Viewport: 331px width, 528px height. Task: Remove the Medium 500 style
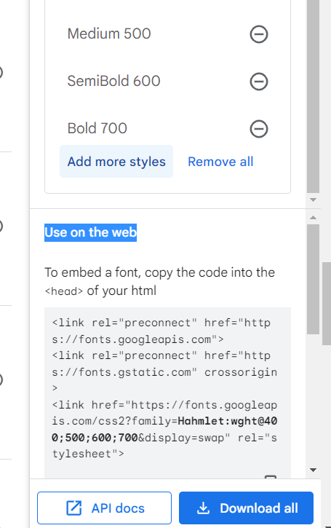point(259,34)
